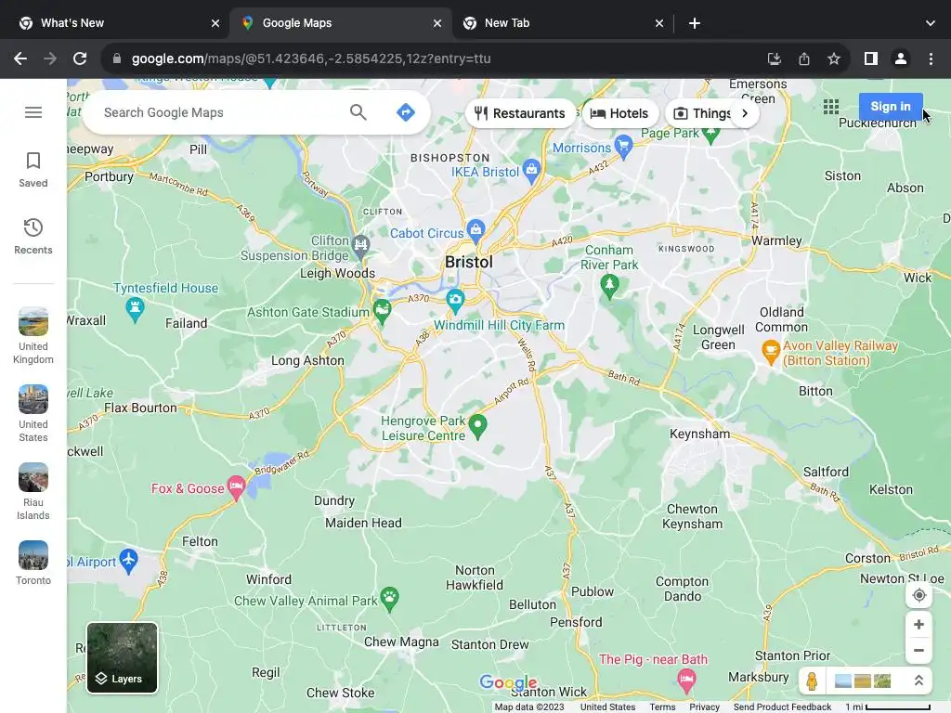
Task: Filter map by Hotels chip
Action: point(619,113)
